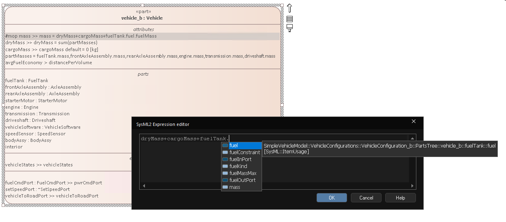Click the icon next to fuelConstraint suggestion
This screenshot has height=222, width=506.
coord(225,152)
